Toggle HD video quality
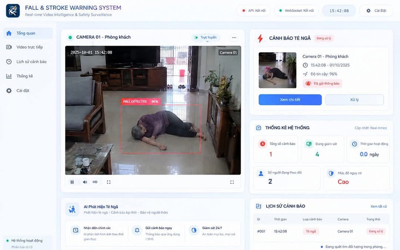 95,182
